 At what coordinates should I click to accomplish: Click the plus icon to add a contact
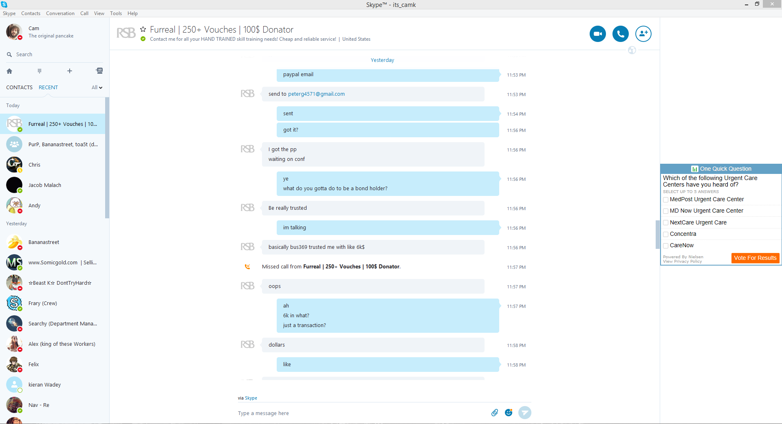point(70,71)
